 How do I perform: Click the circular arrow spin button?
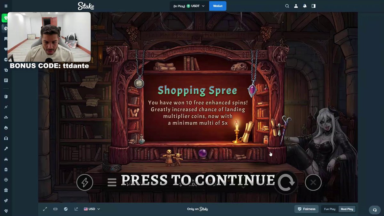click(286, 182)
